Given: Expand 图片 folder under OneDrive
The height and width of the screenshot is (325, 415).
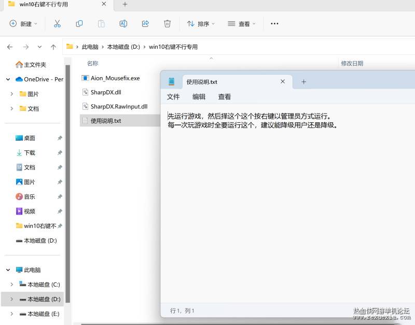Looking at the screenshot, I should point(11,94).
